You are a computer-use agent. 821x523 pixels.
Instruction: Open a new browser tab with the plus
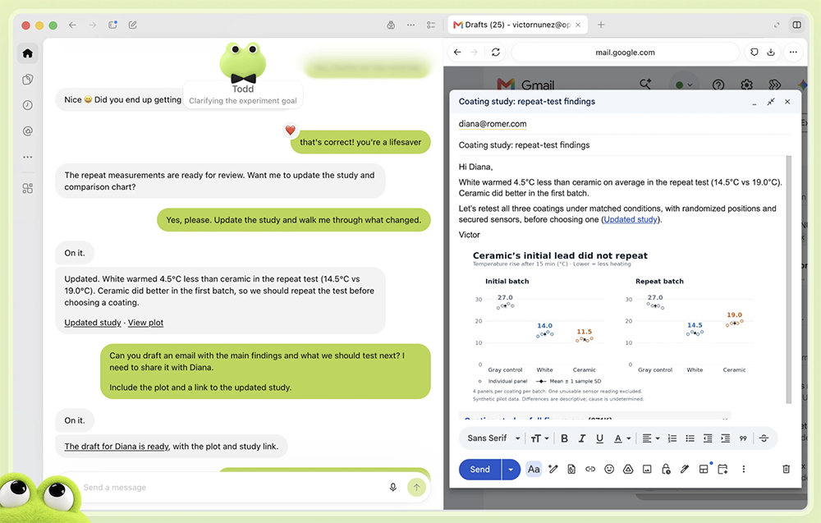[601, 25]
